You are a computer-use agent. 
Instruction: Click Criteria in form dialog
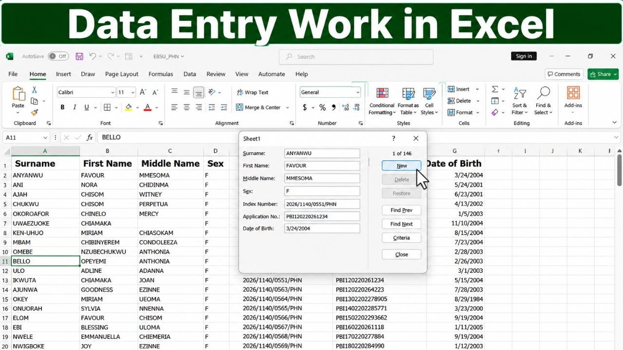tap(402, 238)
